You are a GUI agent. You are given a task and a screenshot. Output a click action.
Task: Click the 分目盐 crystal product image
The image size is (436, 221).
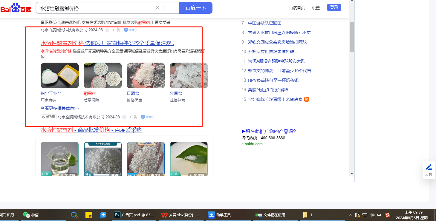[189, 75]
